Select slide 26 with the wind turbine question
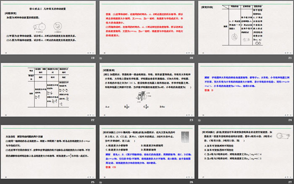 point(146,150)
